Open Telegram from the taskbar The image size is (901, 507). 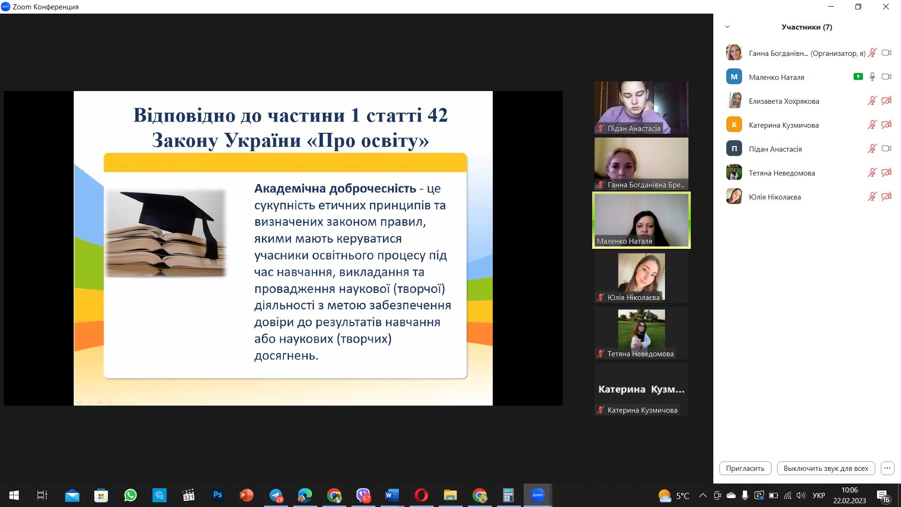[276, 495]
